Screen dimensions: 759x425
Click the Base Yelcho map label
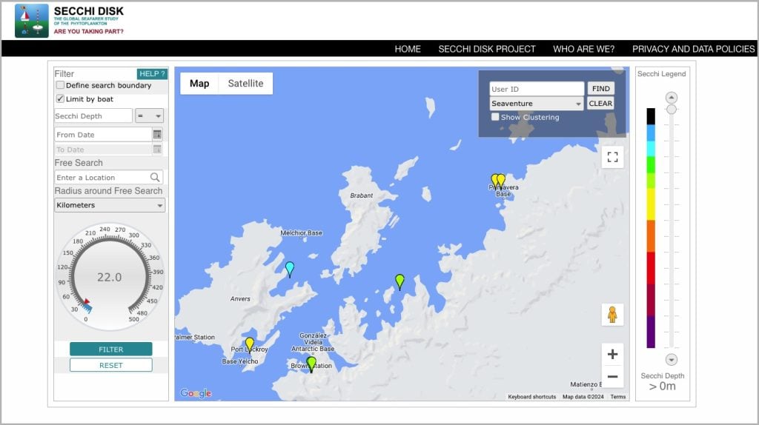(x=240, y=361)
